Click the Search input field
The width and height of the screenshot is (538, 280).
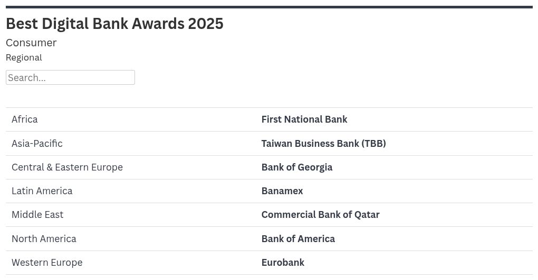coord(70,77)
